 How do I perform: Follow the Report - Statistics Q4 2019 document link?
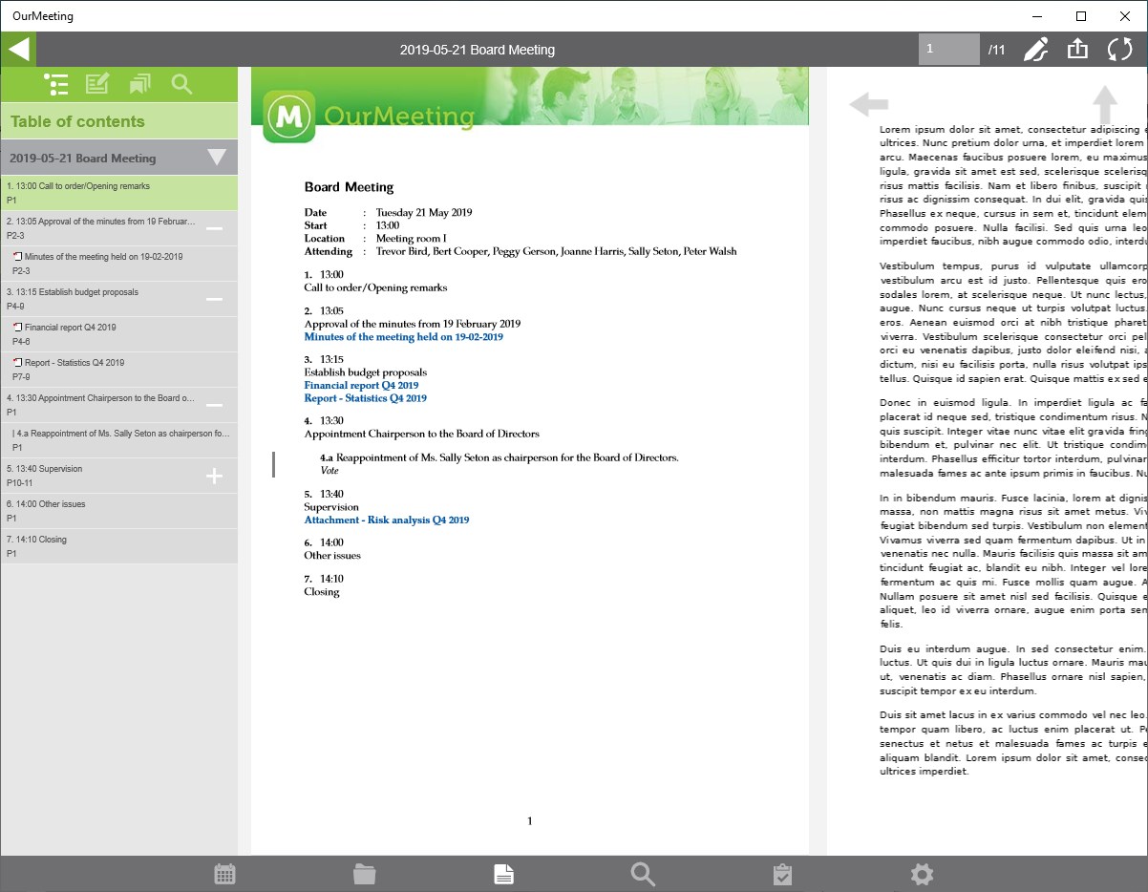pos(366,398)
